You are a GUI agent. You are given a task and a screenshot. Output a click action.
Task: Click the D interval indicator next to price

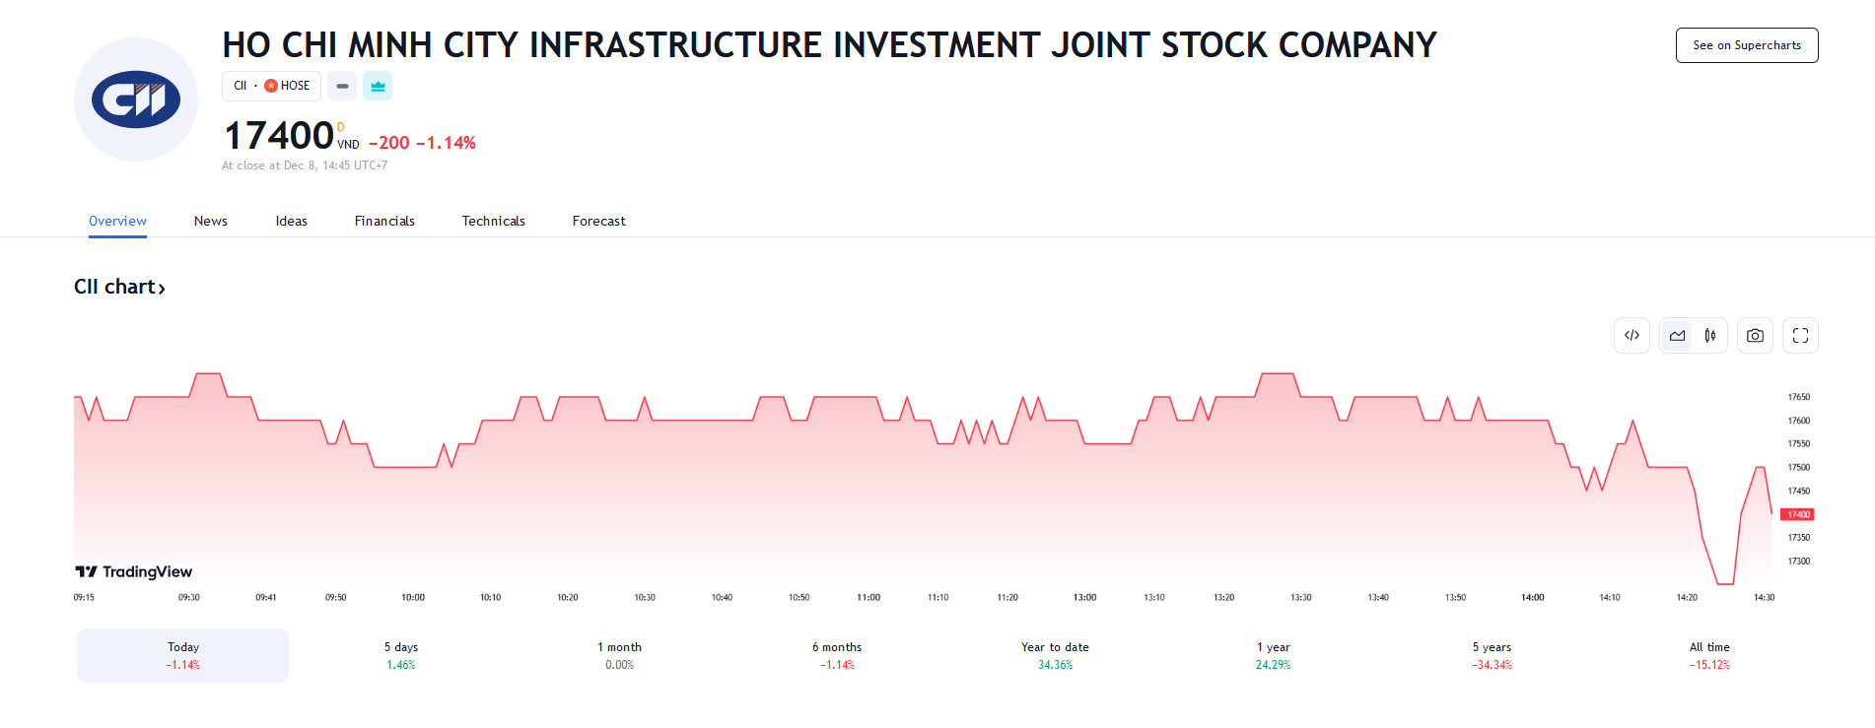340,125
